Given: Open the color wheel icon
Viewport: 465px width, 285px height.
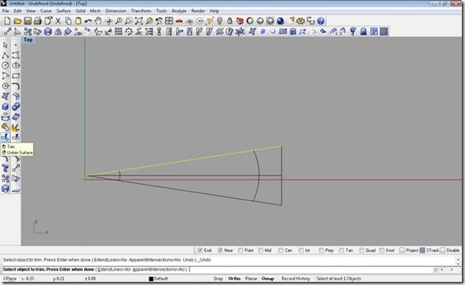Looking at the screenshot, I should point(250,20).
